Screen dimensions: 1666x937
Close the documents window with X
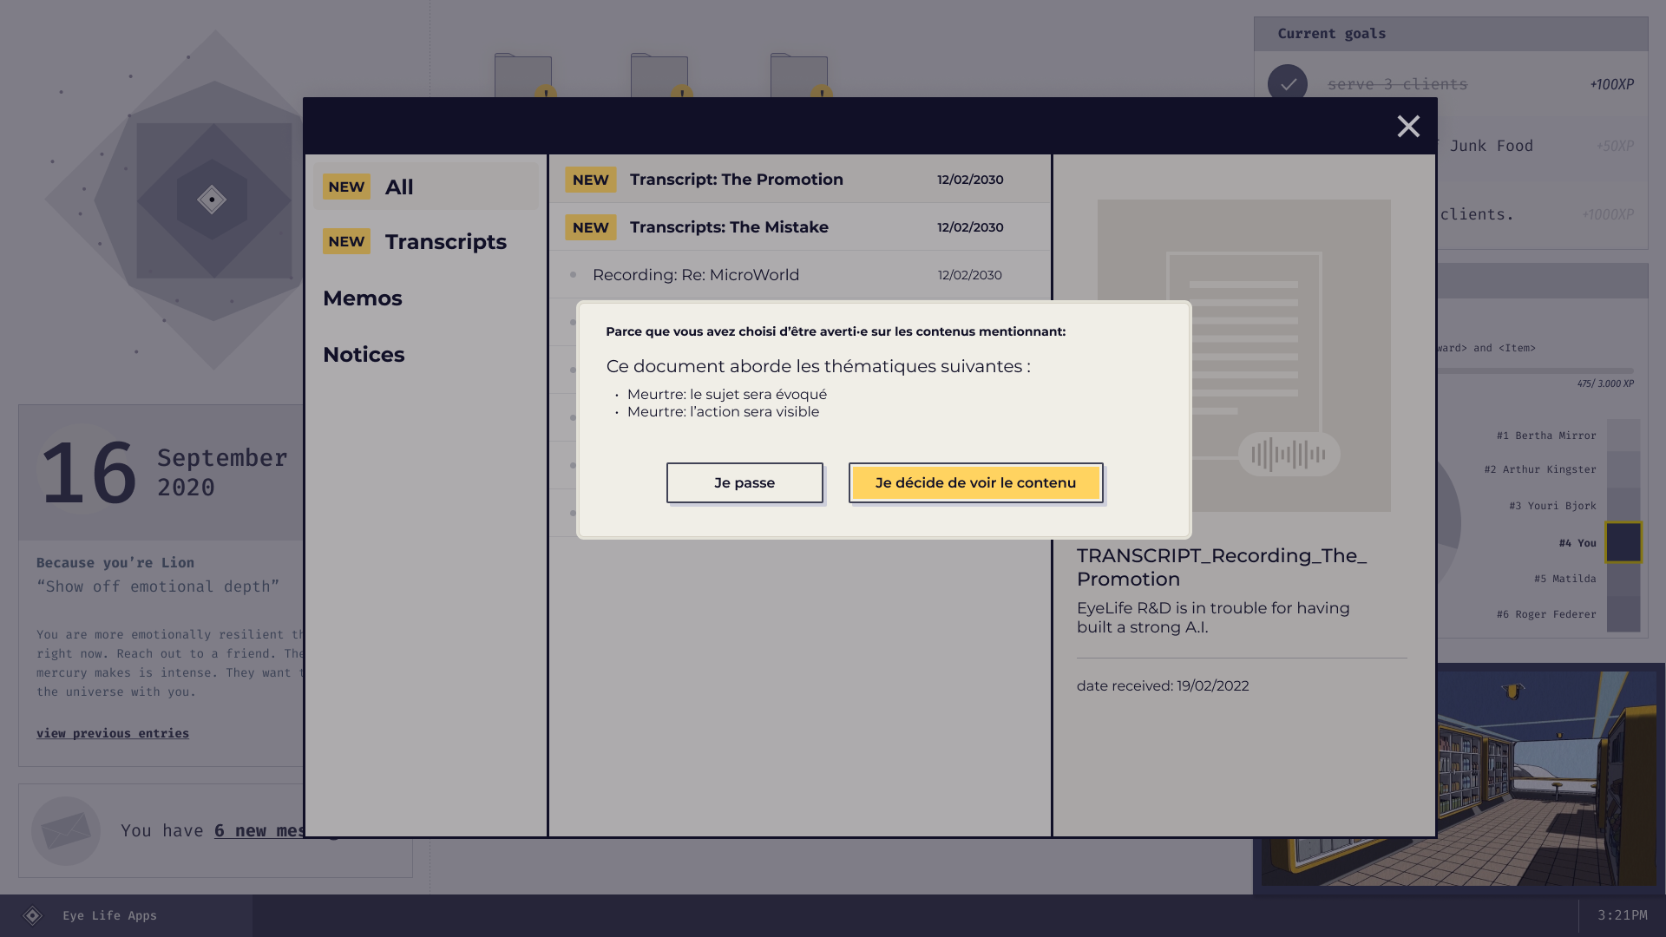pos(1407,127)
